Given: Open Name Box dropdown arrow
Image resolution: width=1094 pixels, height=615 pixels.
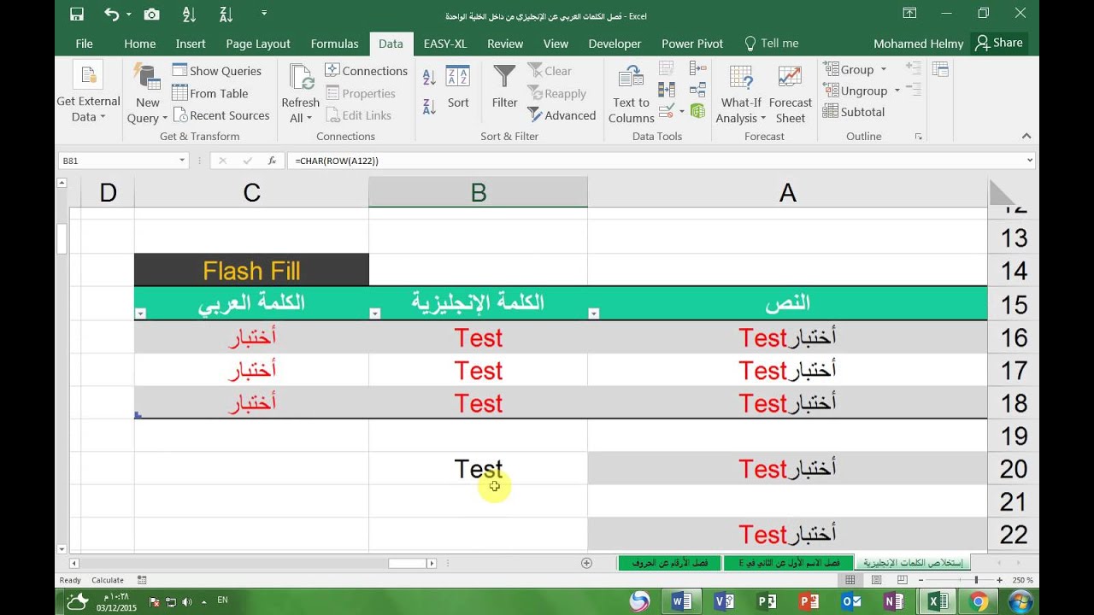Looking at the screenshot, I should tap(182, 161).
